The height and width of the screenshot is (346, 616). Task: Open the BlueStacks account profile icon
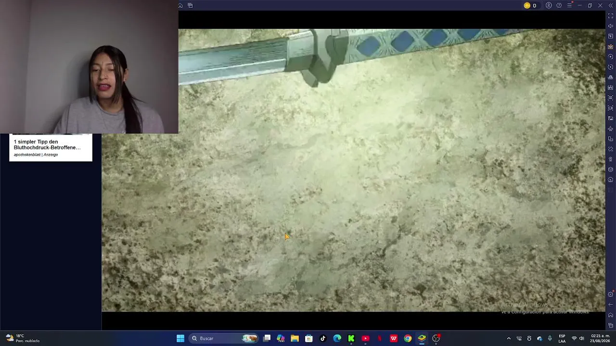[549, 5]
